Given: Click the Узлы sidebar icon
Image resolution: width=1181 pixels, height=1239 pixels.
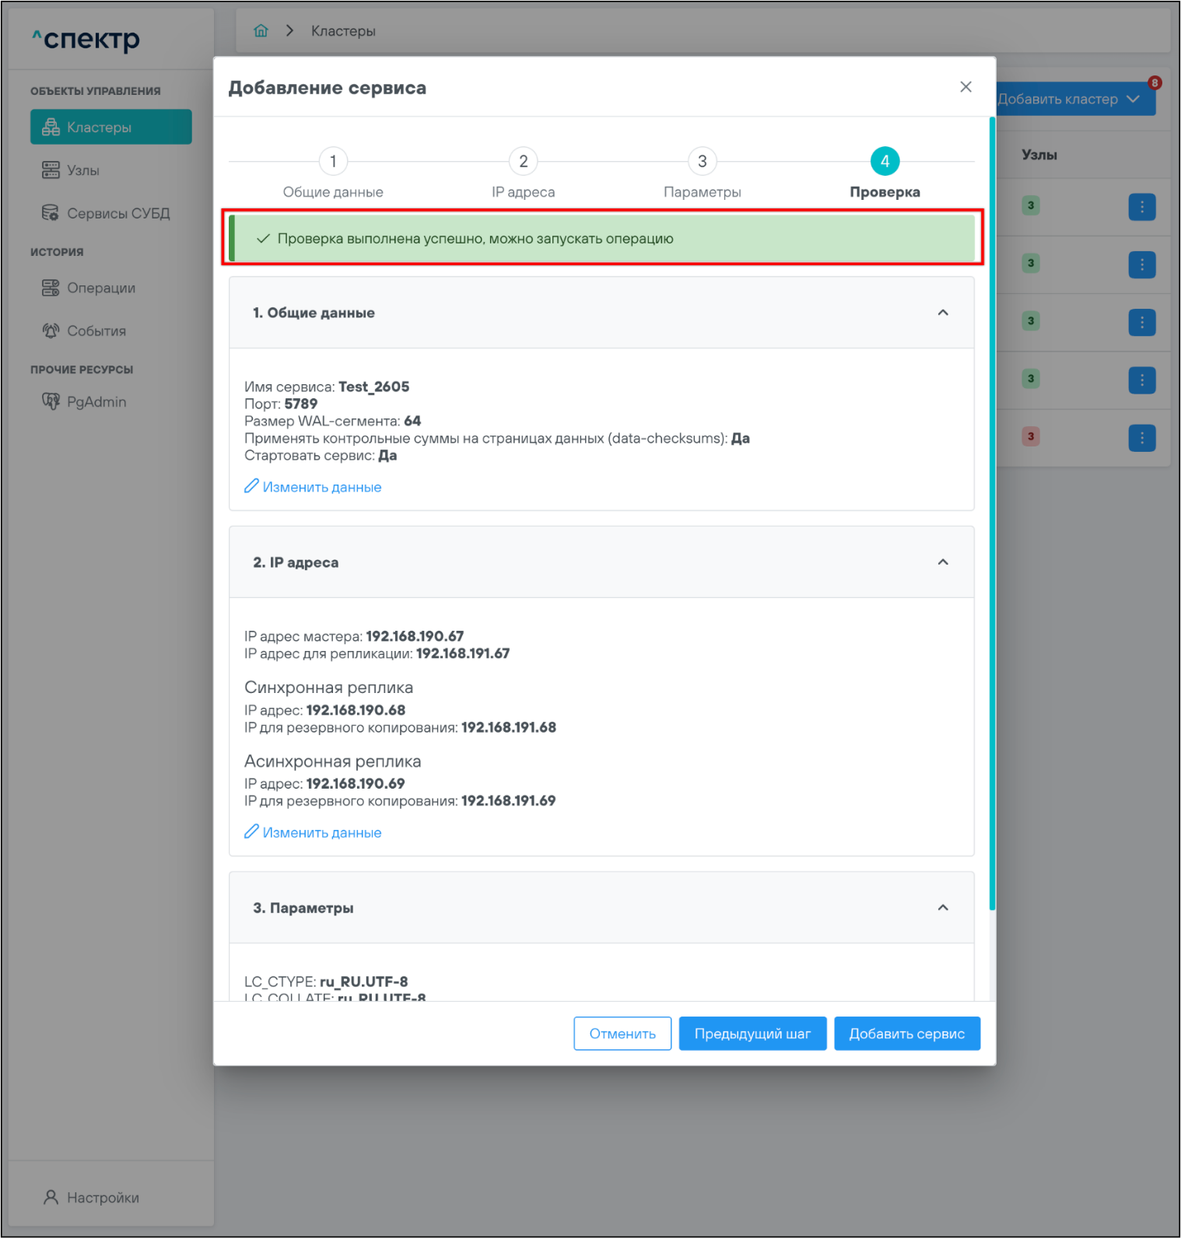Looking at the screenshot, I should [51, 170].
